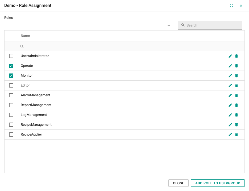This screenshot has height=191, width=249.
Task: Delete the Editor role
Action: tap(236, 85)
